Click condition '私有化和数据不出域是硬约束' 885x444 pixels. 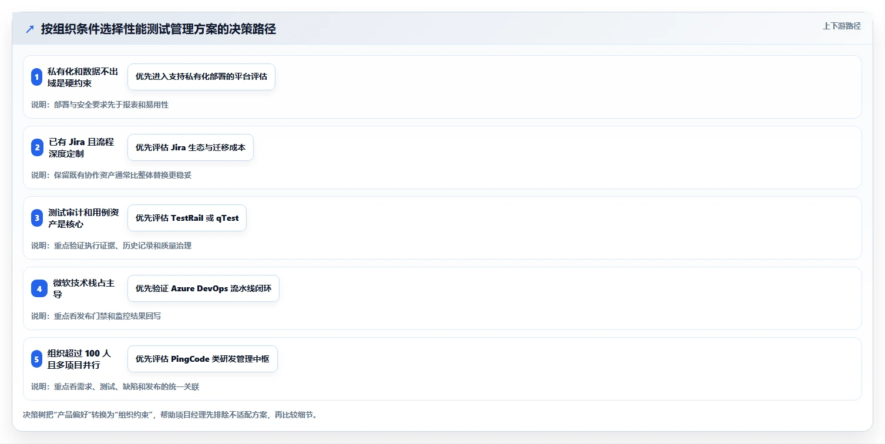(83, 77)
